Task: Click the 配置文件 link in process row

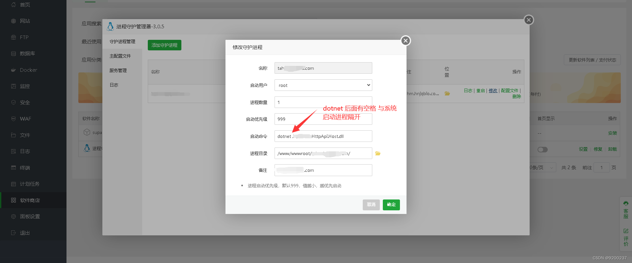Action: click(510, 91)
